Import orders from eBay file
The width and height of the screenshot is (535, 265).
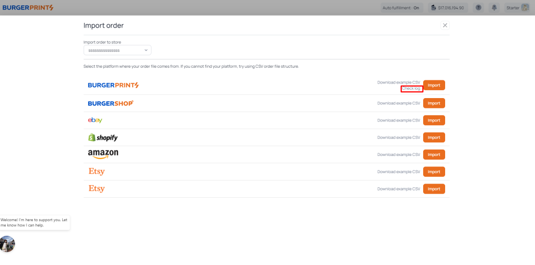(x=434, y=120)
